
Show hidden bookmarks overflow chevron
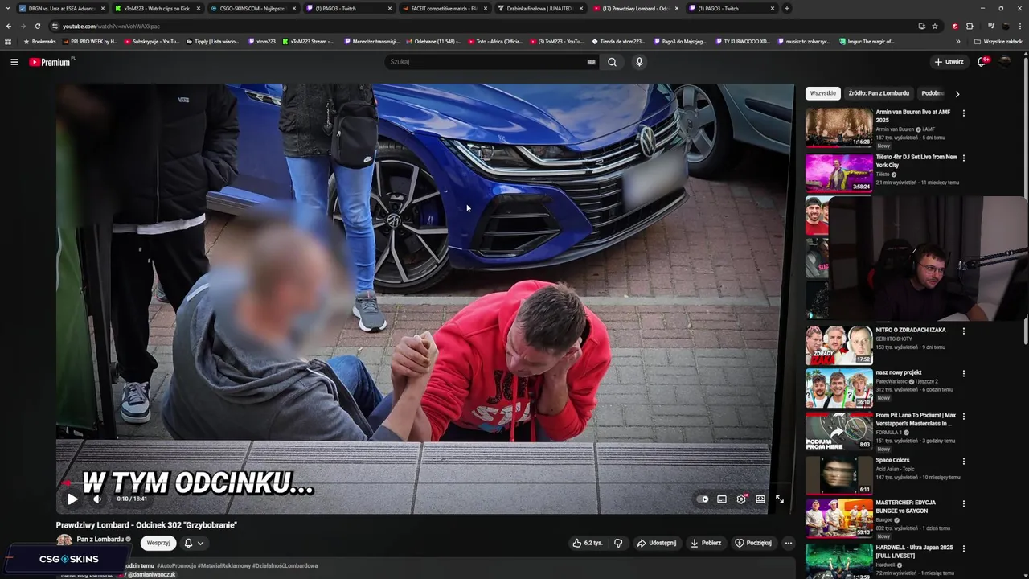coord(957,41)
